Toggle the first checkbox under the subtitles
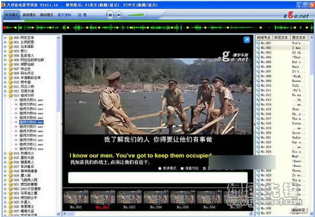Image resolution: width=315 pixels, height=217 pixels. tap(160, 168)
